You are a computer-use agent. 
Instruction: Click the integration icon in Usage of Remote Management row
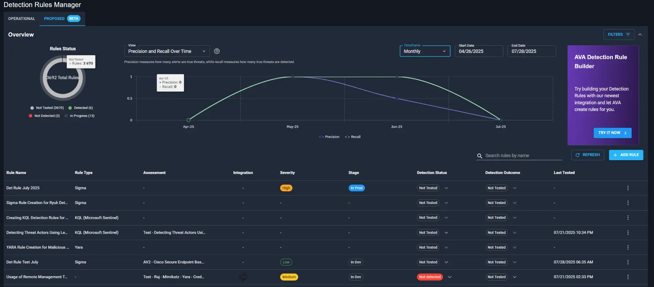point(243,277)
